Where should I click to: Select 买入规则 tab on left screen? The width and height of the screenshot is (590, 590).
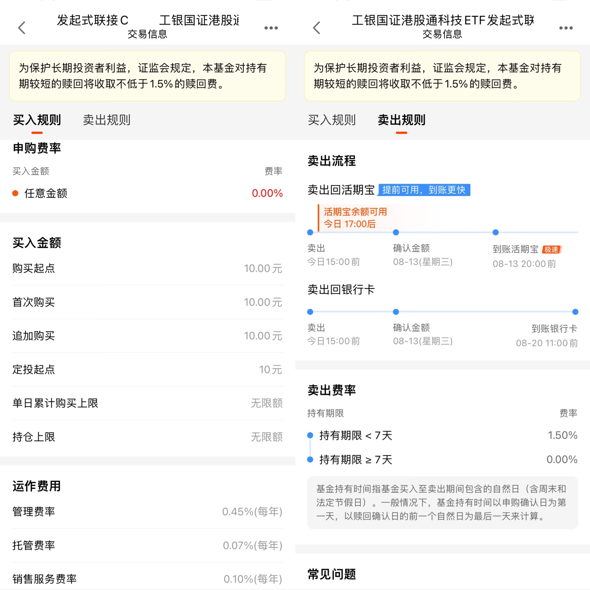pos(37,120)
